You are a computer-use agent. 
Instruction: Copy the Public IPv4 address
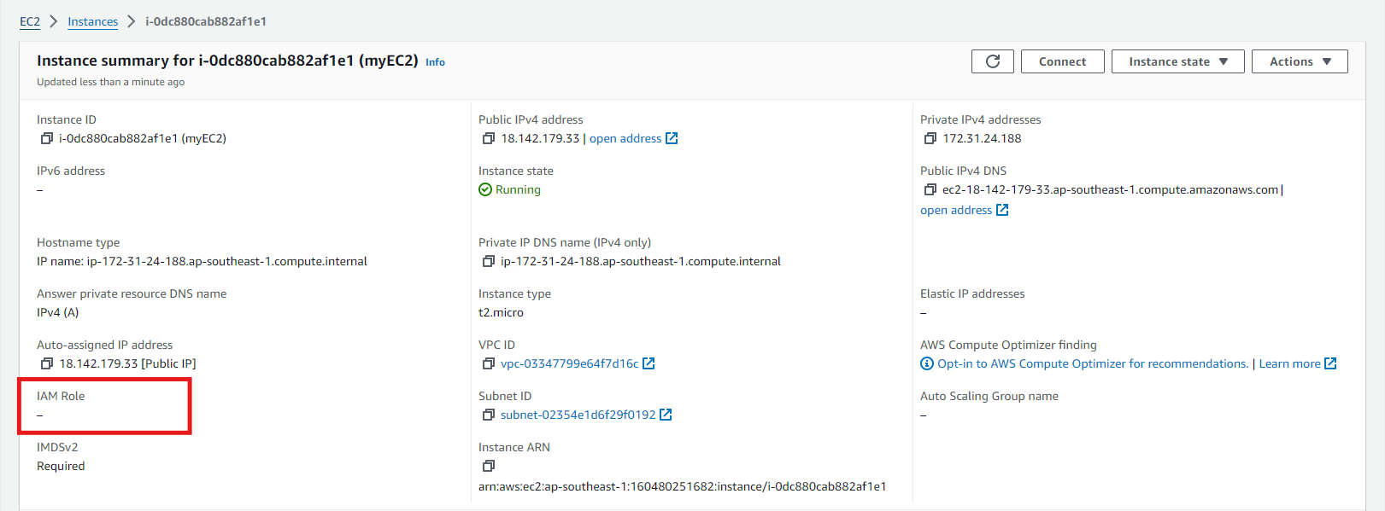[489, 138]
